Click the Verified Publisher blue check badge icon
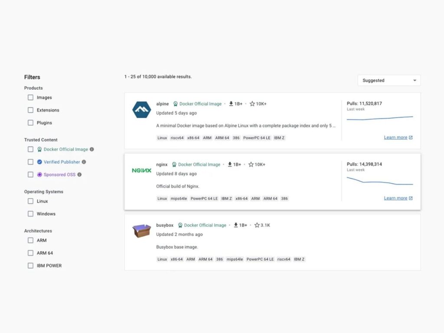Screen dimensions: 444x333 click(39, 162)
